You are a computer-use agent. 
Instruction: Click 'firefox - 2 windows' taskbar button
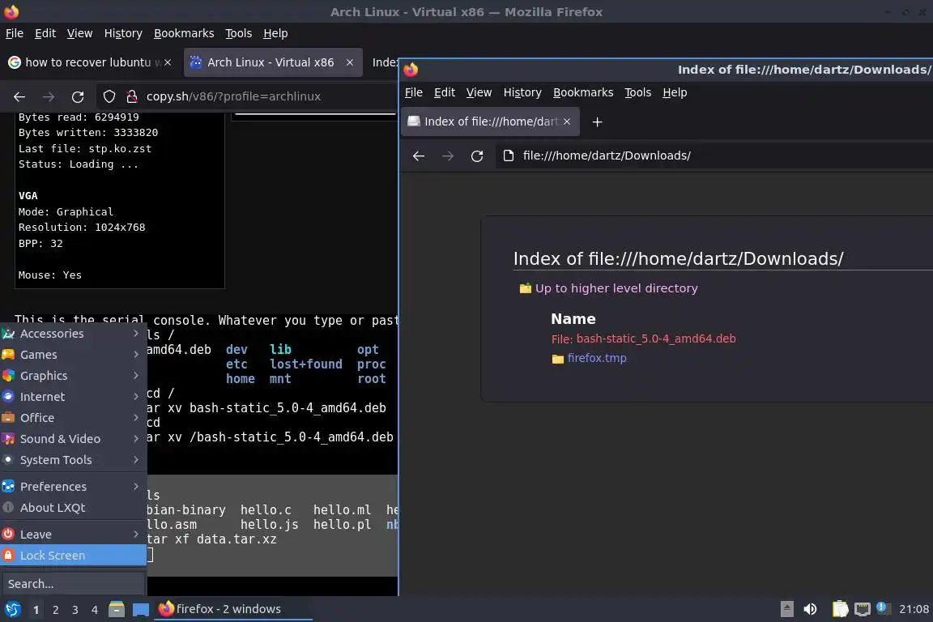pyautogui.click(x=233, y=609)
